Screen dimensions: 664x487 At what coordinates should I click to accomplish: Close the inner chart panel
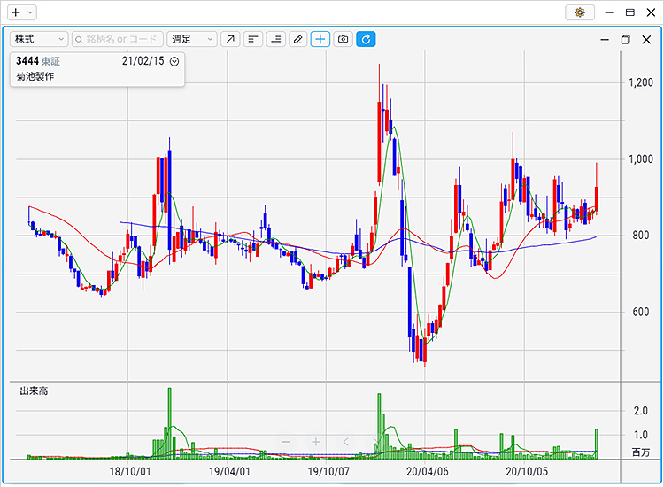coord(646,39)
